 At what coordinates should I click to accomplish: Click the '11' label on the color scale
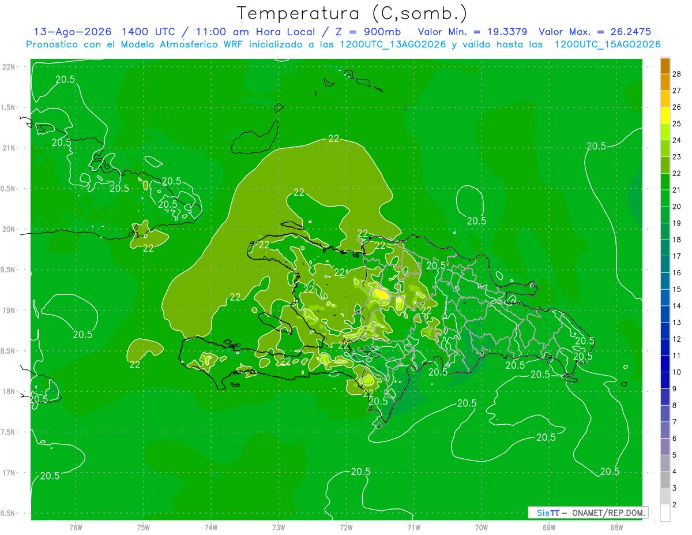pos(677,356)
